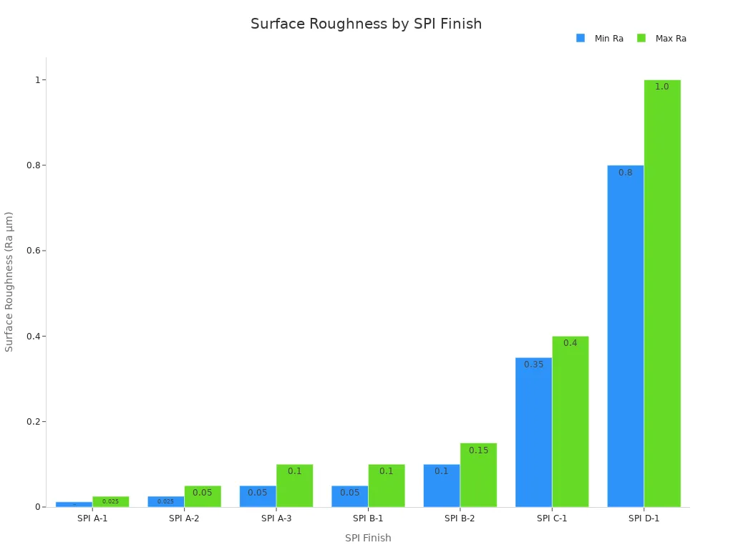Click the smallest bar labeled 0.025 for SPI A-1
The image size is (733, 550).
tap(111, 501)
